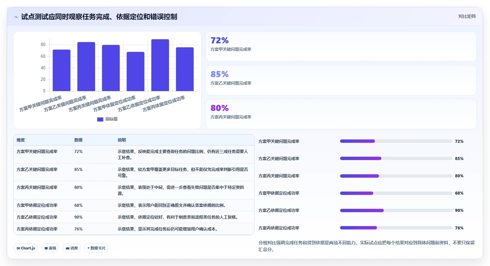This screenshot has width=490, height=266.
Task: Click the 数据卡片 tag chip
Action: [96, 248]
